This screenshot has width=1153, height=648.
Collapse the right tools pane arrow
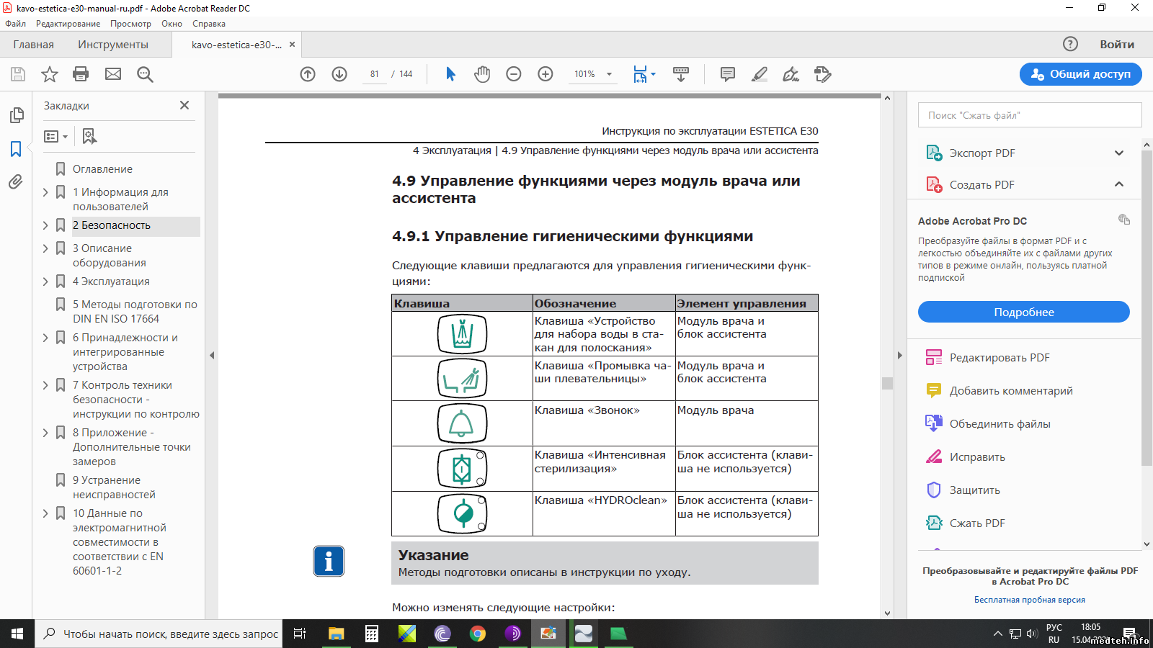[899, 355]
